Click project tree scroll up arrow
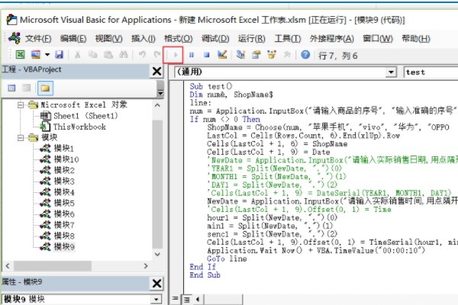 click(x=157, y=105)
